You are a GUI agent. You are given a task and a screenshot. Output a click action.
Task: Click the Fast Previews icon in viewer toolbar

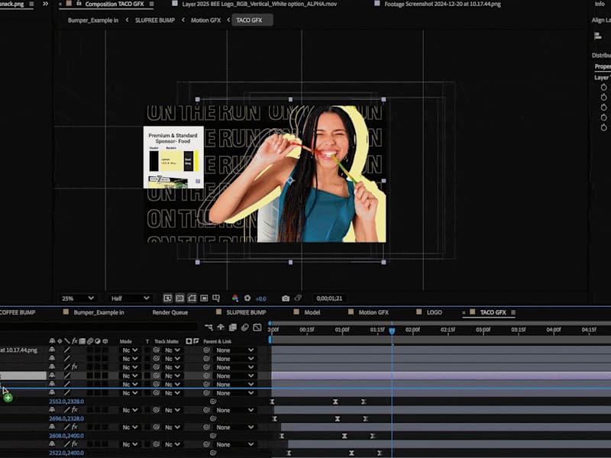[x=167, y=298]
